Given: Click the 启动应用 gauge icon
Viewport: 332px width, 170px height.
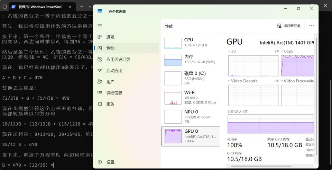Looking at the screenshot, I should (x=100, y=71).
